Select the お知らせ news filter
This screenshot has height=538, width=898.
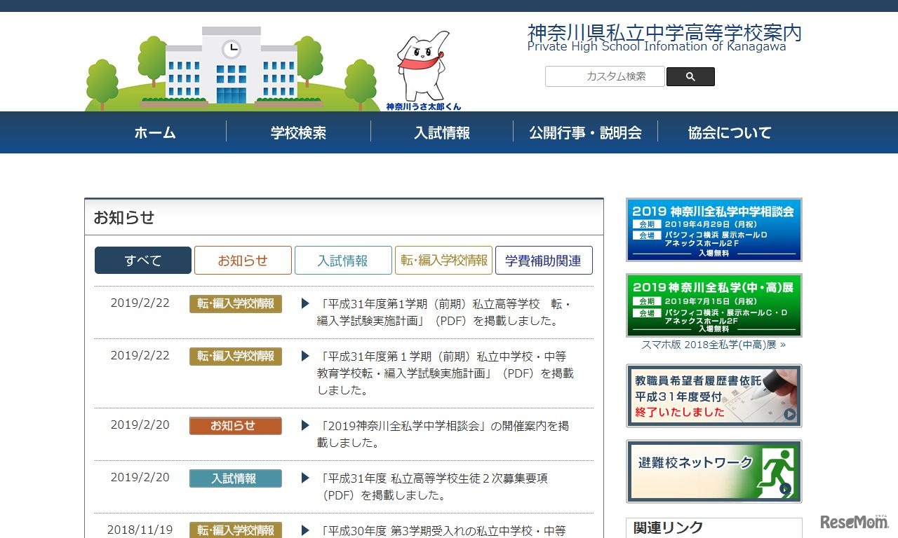(x=243, y=260)
